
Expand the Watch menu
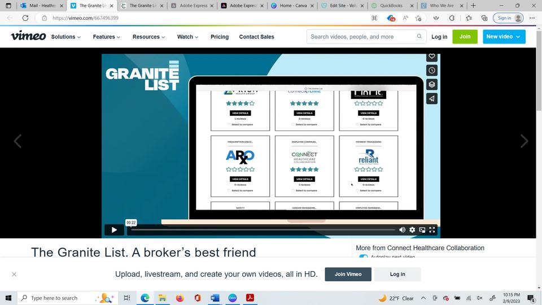(x=187, y=37)
